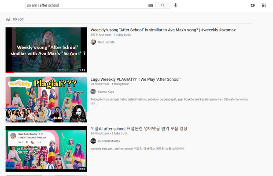Click '107 N lượt xem' view count text
Viewport: 273px width, 176px height.
(x=100, y=34)
